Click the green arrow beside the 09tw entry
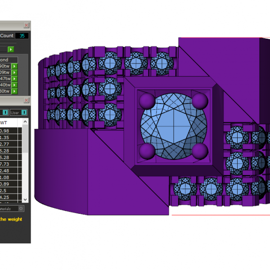270x270 pixels. point(14,72)
